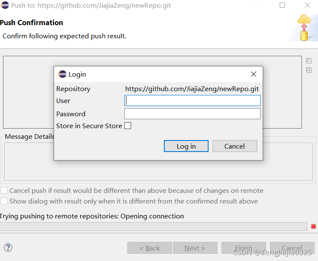Viewport: 318px width, 261px height.
Task: Maximize the Push window
Action: click(282, 5)
